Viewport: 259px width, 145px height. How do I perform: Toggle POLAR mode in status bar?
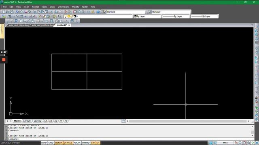[x=77, y=143]
